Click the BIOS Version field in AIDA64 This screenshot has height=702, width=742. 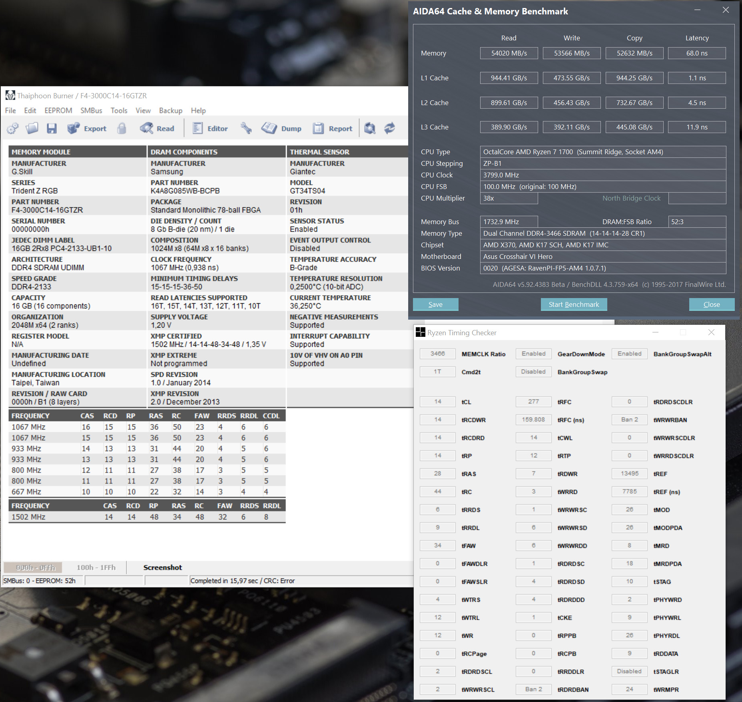coord(603,268)
